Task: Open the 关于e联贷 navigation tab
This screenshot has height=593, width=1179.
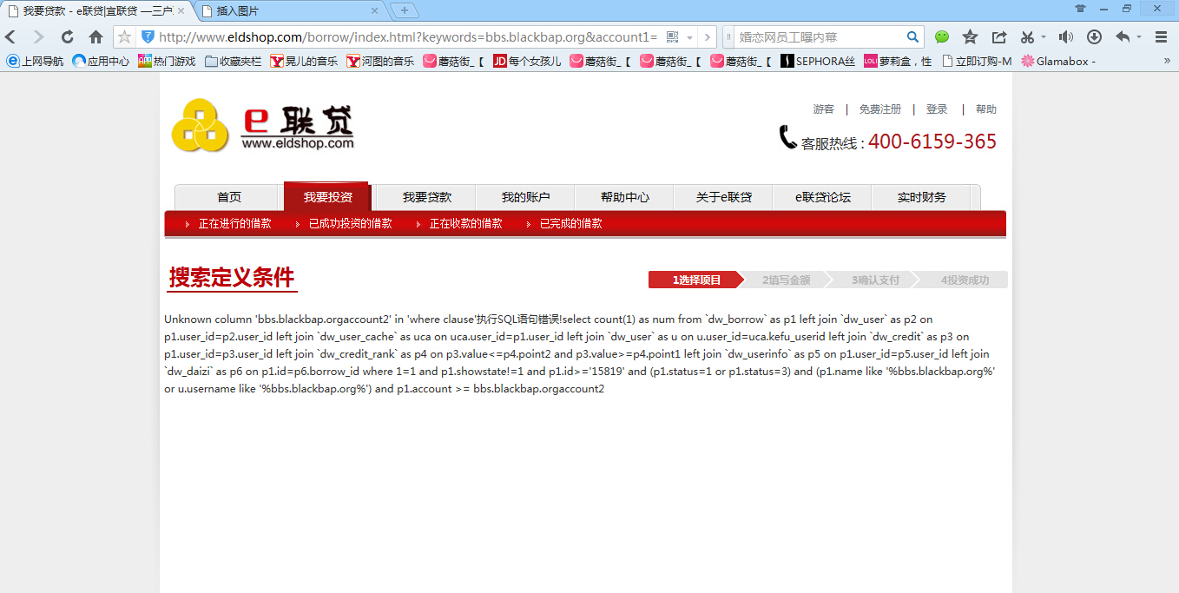Action: [x=723, y=197]
